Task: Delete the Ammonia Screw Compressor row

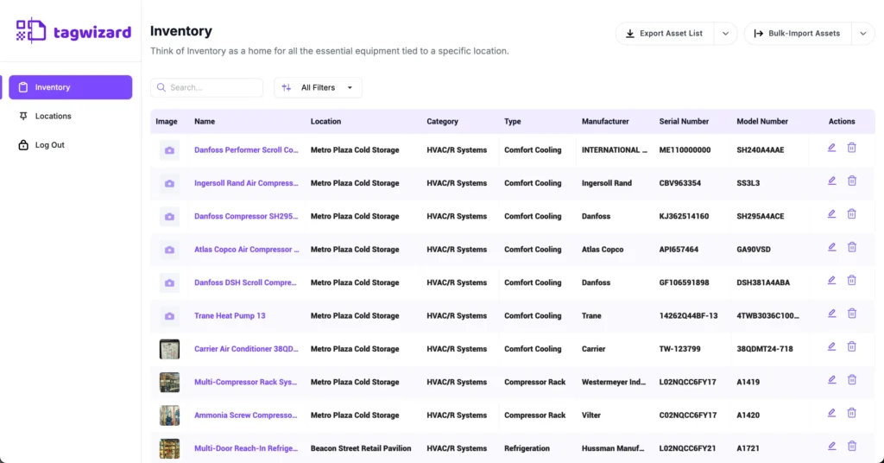Action: tap(852, 414)
